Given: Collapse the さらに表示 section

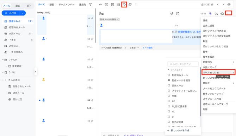Looking at the screenshot, I should click(3, 80).
